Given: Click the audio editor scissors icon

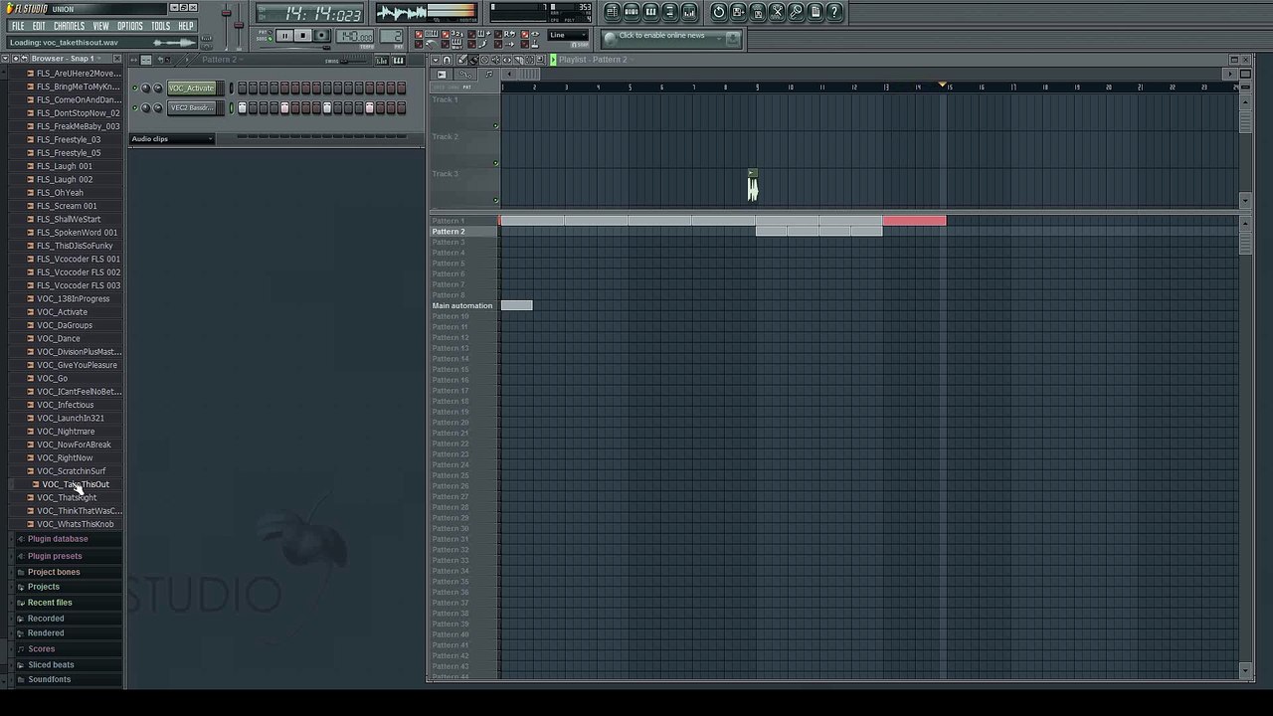Looking at the screenshot, I should coord(777,12).
